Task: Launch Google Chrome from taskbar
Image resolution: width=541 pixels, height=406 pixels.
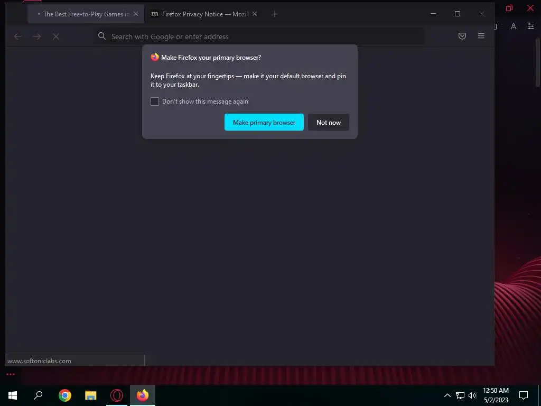Action: pos(64,395)
